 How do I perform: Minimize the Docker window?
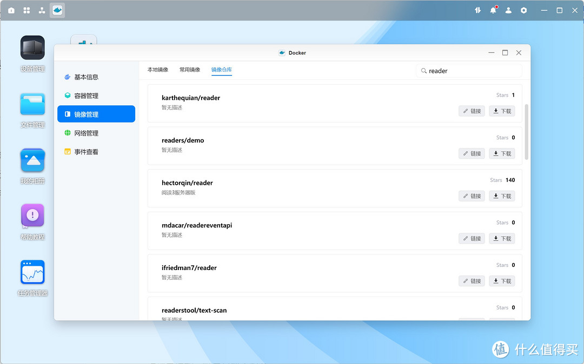click(x=492, y=53)
